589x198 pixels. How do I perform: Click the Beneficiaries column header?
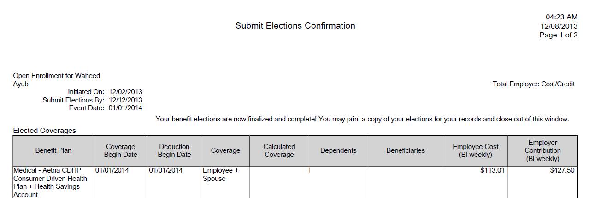405,150
